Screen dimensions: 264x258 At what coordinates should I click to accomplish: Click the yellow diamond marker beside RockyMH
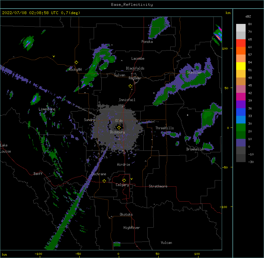(x=77, y=63)
